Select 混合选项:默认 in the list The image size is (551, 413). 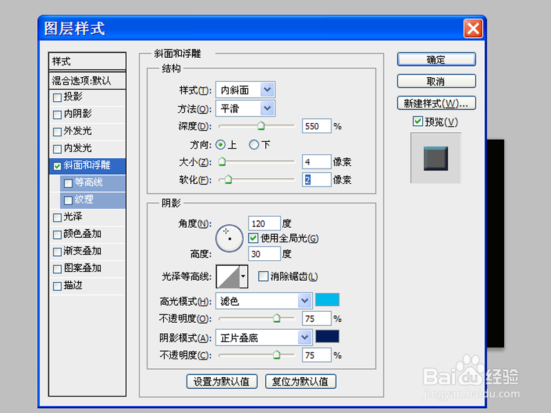(x=87, y=81)
